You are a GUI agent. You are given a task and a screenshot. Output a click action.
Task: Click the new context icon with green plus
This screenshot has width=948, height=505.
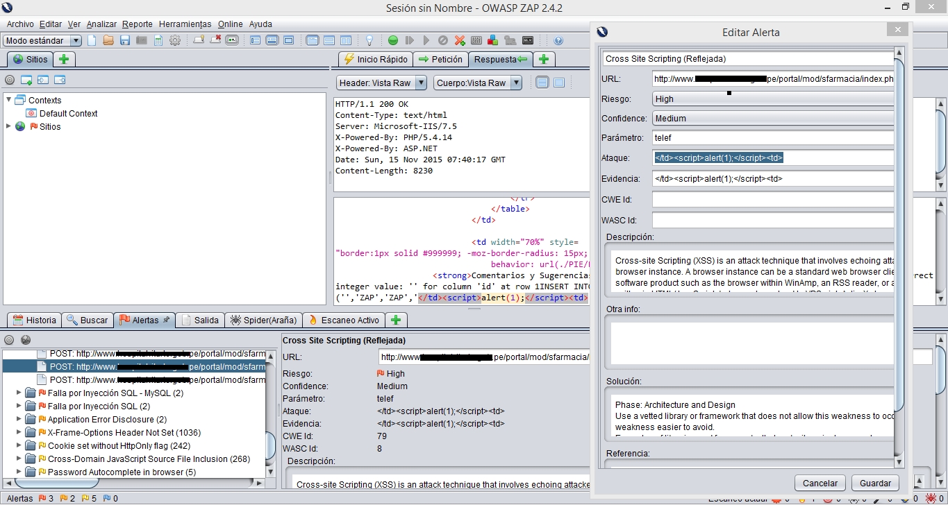26,80
